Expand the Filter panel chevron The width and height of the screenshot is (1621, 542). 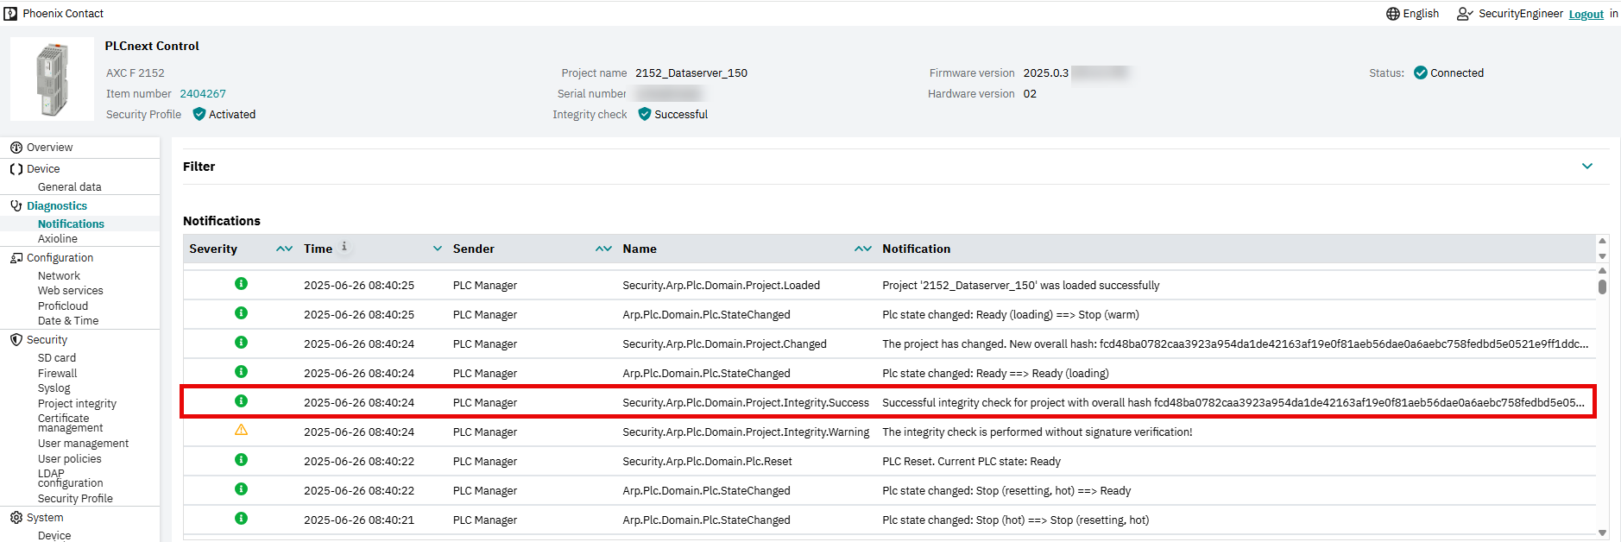coord(1587,166)
